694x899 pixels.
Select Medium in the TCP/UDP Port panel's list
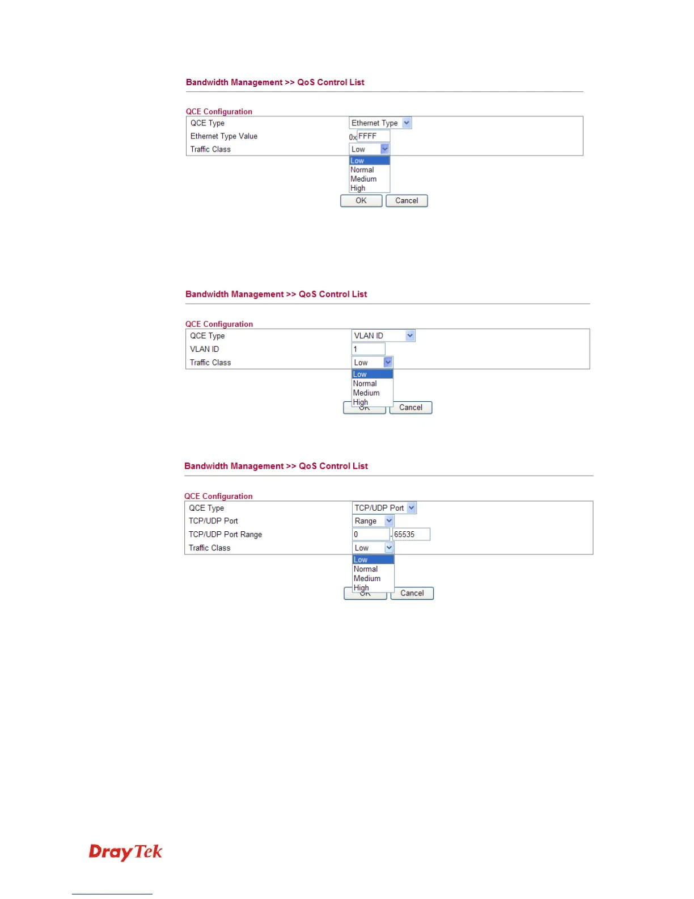click(x=367, y=578)
